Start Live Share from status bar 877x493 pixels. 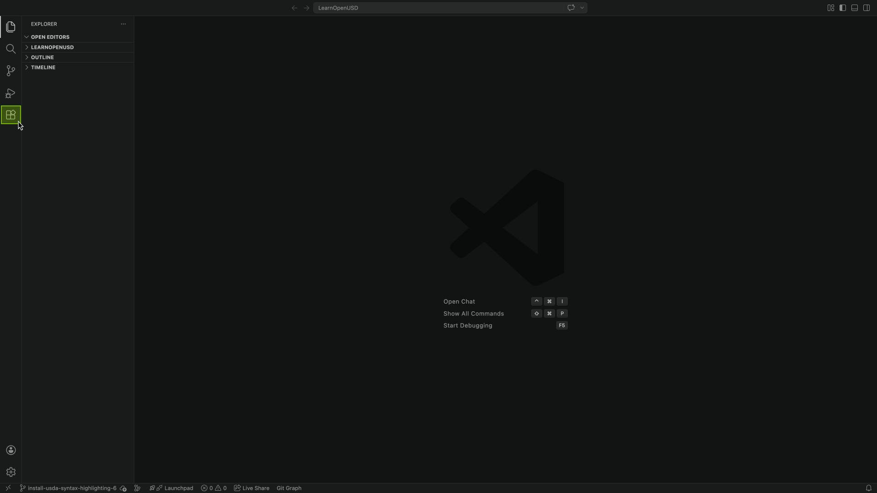click(252, 488)
